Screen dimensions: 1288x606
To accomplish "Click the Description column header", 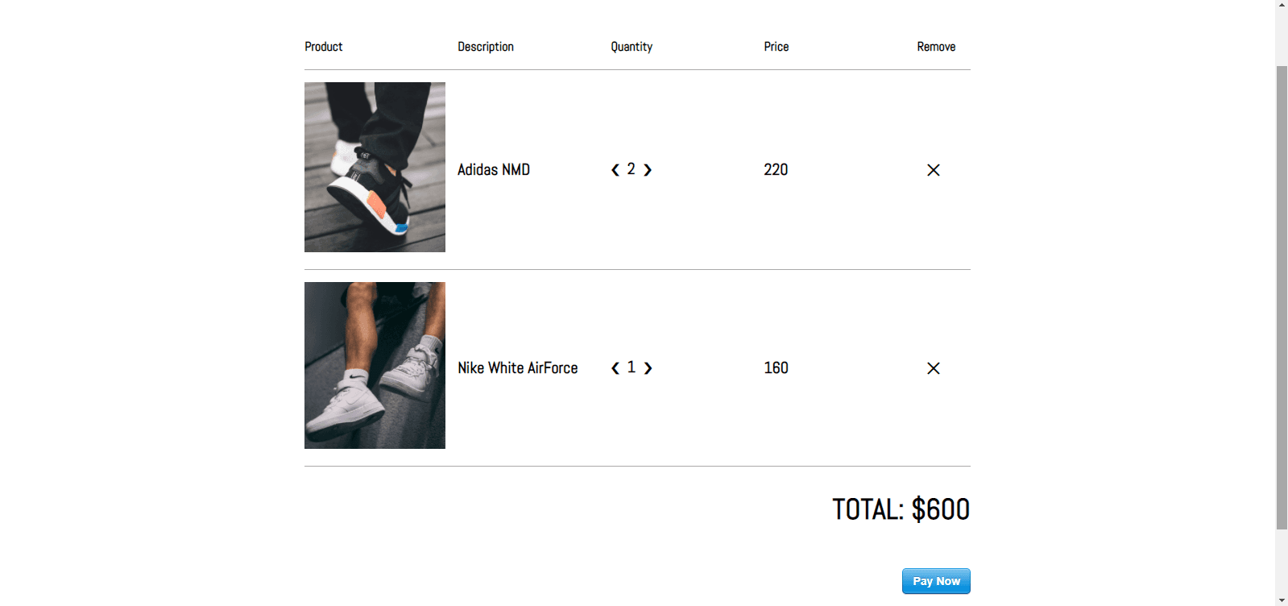I will coord(486,47).
